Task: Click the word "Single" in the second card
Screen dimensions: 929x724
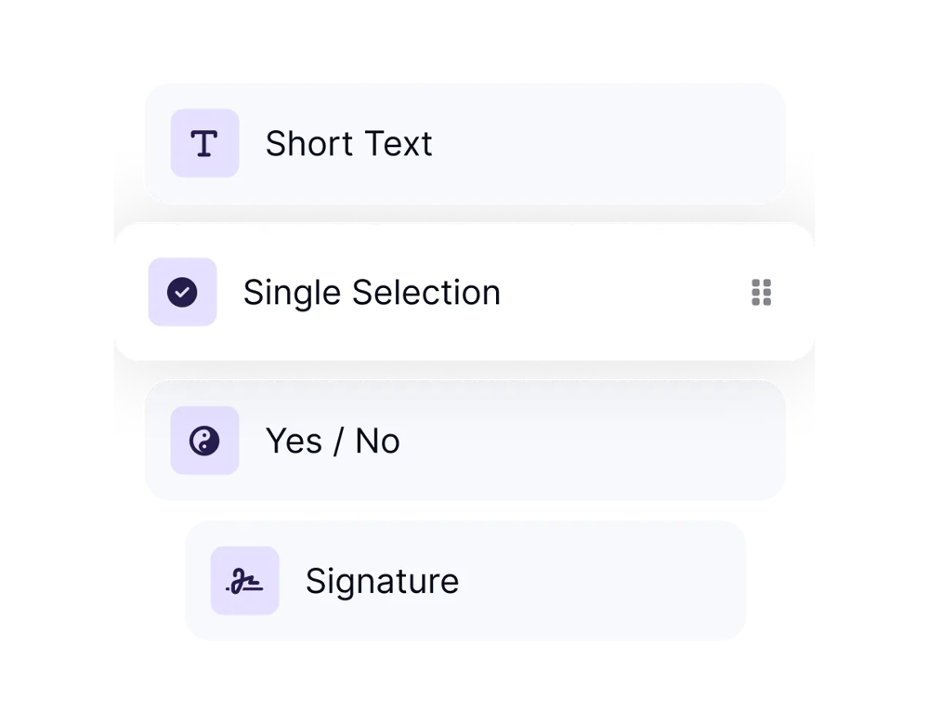Action: [x=292, y=293]
